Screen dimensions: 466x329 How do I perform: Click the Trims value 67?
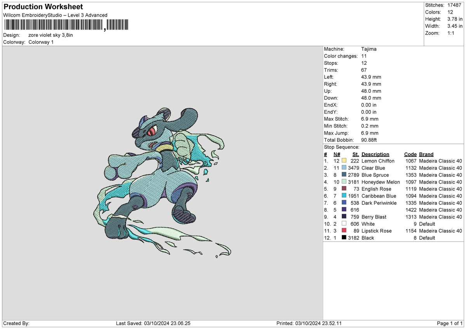(364, 70)
